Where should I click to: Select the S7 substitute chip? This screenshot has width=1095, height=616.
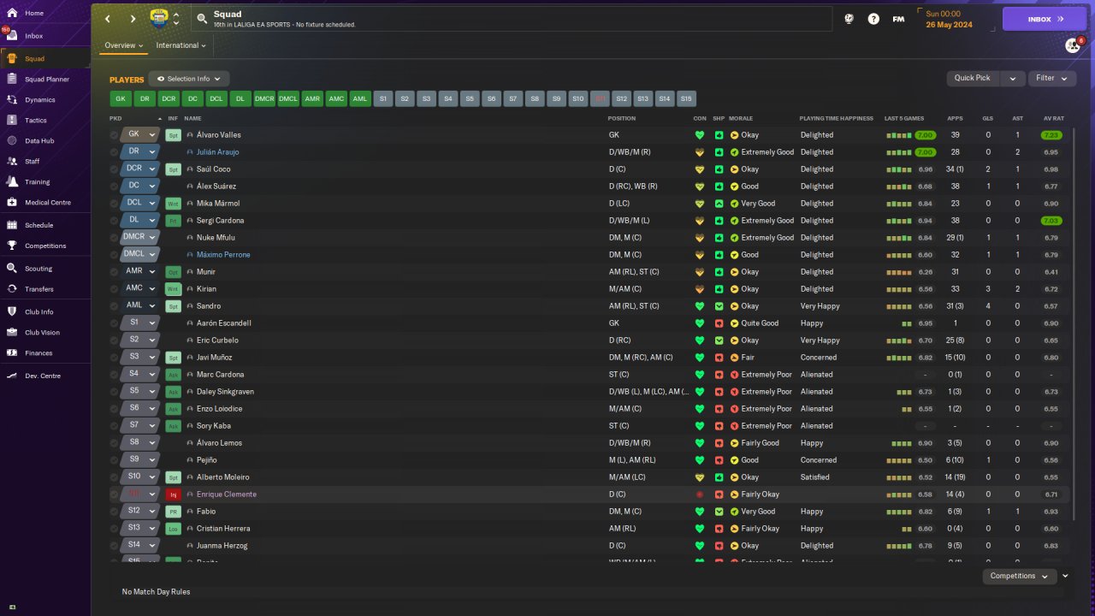tap(512, 99)
